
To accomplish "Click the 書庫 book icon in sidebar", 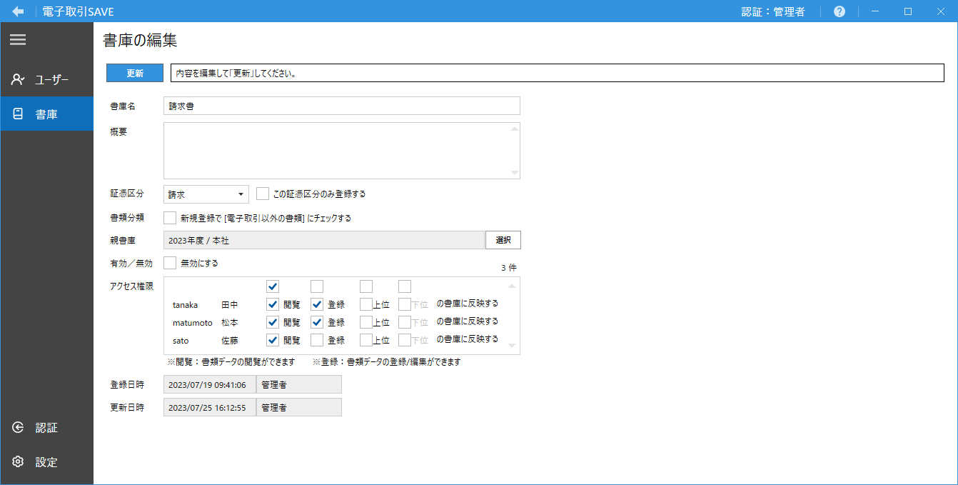I will click(19, 114).
